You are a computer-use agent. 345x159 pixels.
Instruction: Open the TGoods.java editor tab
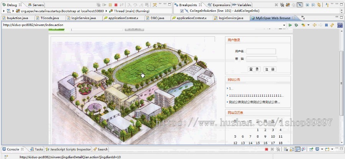tap(48, 18)
